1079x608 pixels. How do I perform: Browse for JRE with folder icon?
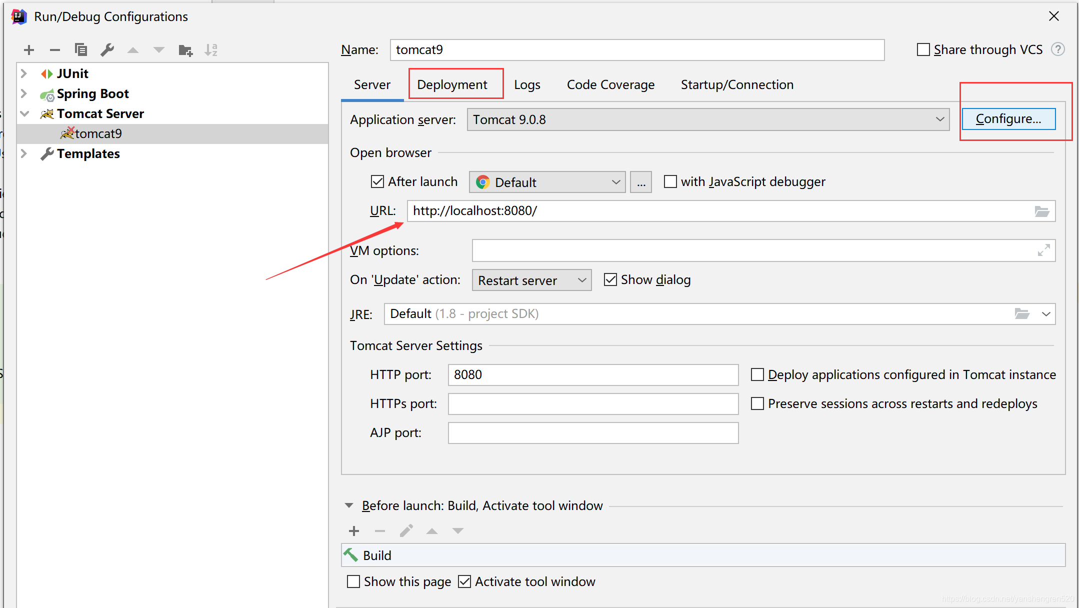point(1022,314)
